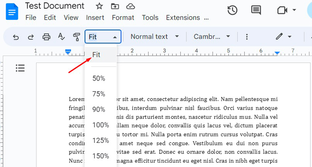Star the Test Document
Screen dimensions: 312x167
pyautogui.click(x=99, y=6)
